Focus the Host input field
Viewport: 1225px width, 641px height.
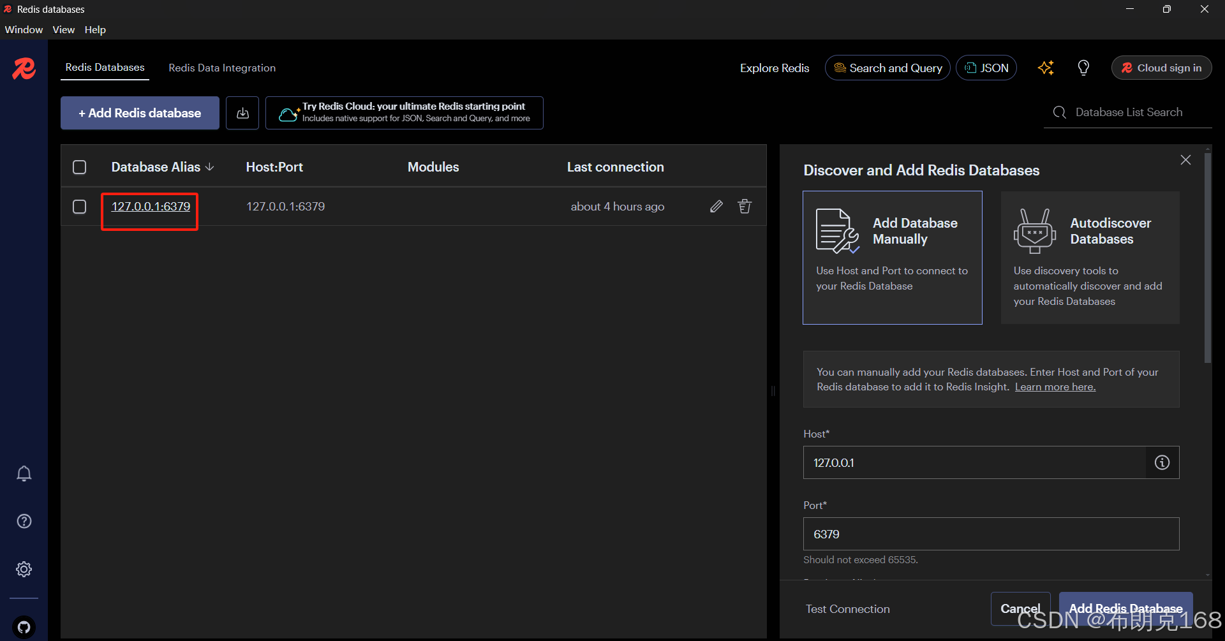pyautogui.click(x=974, y=462)
